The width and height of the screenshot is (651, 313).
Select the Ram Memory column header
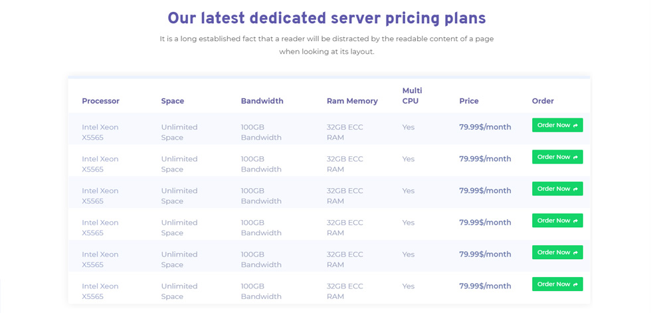tap(352, 101)
